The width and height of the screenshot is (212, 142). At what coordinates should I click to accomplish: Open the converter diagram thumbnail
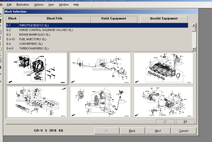click(x=100, y=102)
